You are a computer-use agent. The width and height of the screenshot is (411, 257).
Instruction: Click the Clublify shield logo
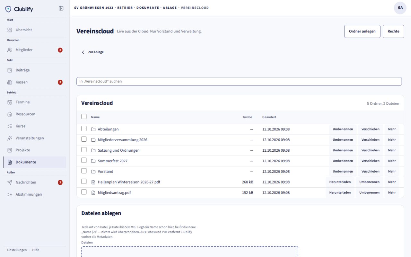coord(8,9)
